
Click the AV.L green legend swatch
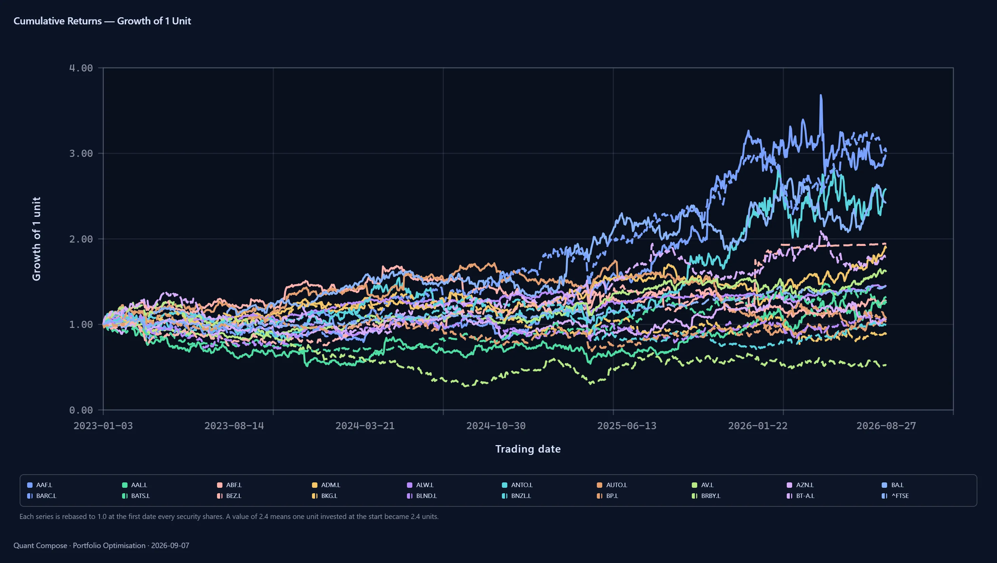[x=695, y=485]
